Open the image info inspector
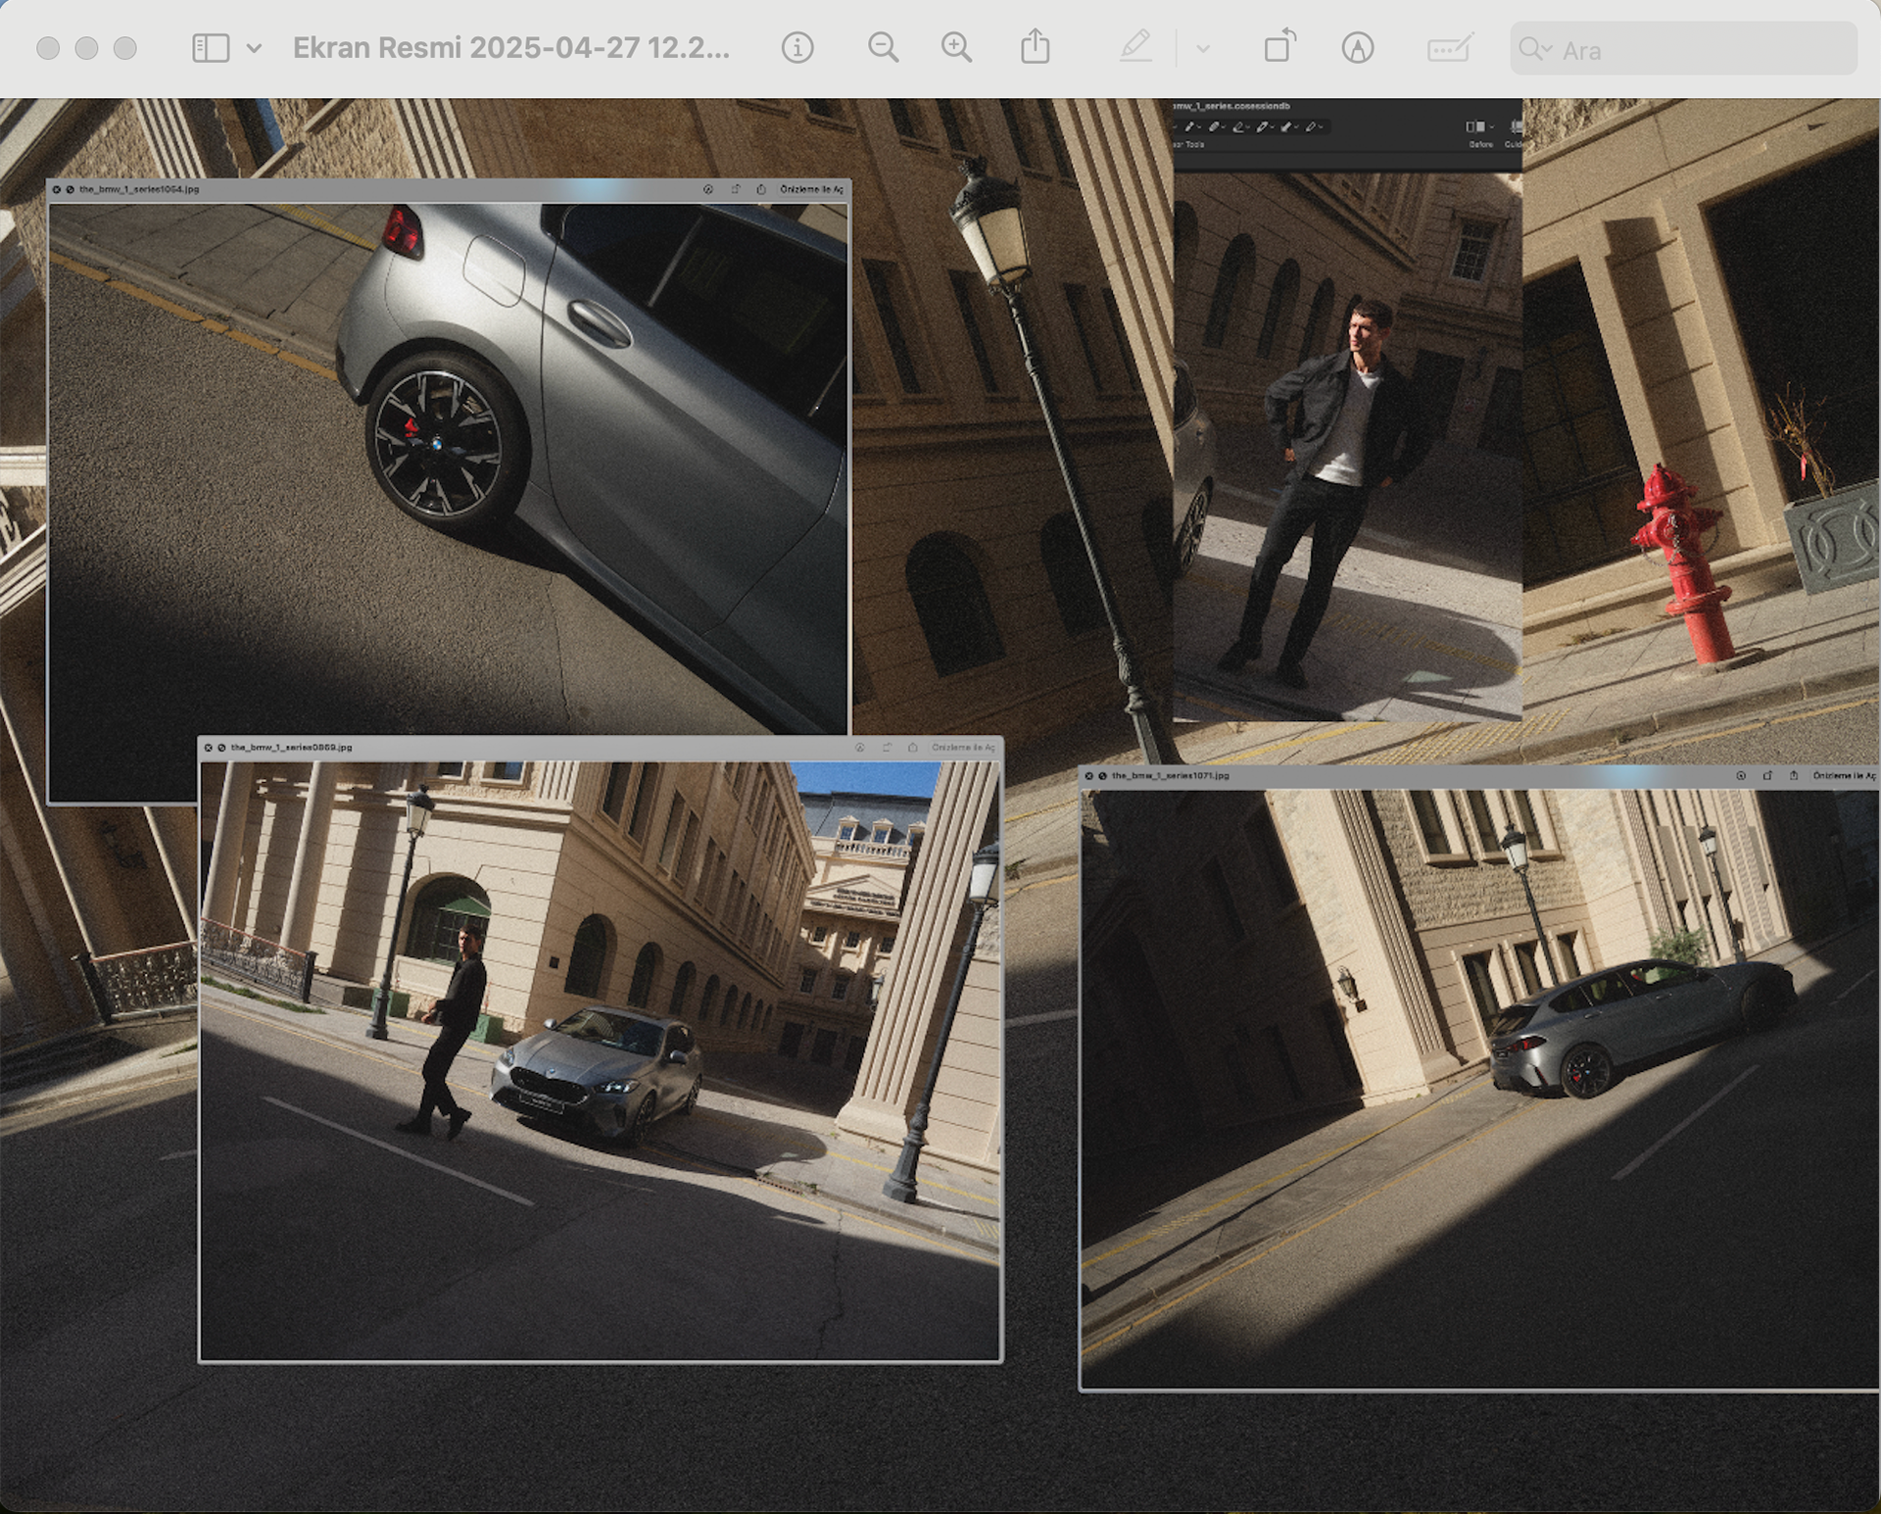The width and height of the screenshot is (1881, 1514). [x=796, y=48]
